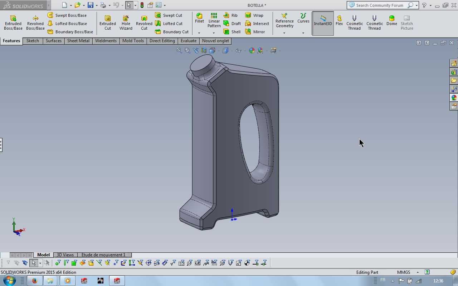Screen dimensions: 458x286
Task: Toggle Filter Surface Bodies in filter bar
Action: point(83,263)
